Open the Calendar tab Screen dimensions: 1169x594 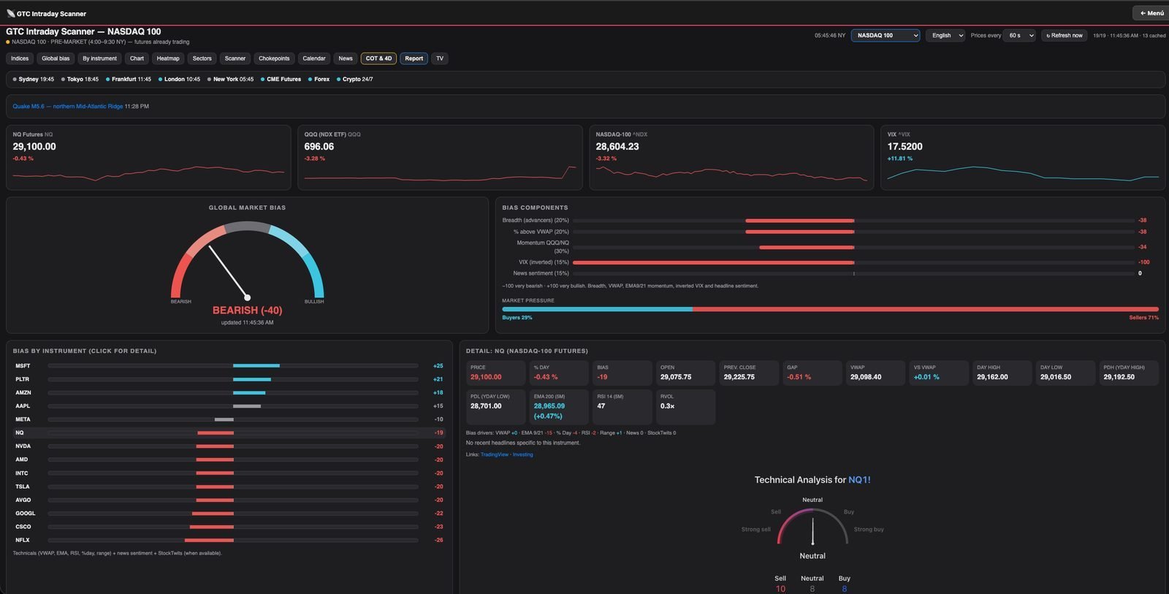tap(314, 58)
